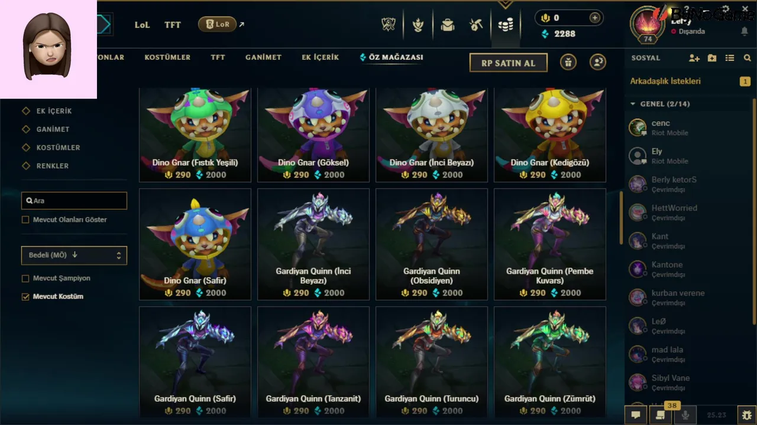Expand the Arkadaşlık İstekleri section

(690, 81)
